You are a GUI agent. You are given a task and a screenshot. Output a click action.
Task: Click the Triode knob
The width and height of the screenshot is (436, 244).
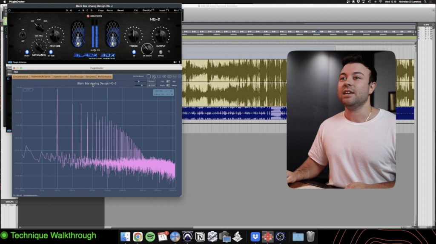tap(133, 35)
